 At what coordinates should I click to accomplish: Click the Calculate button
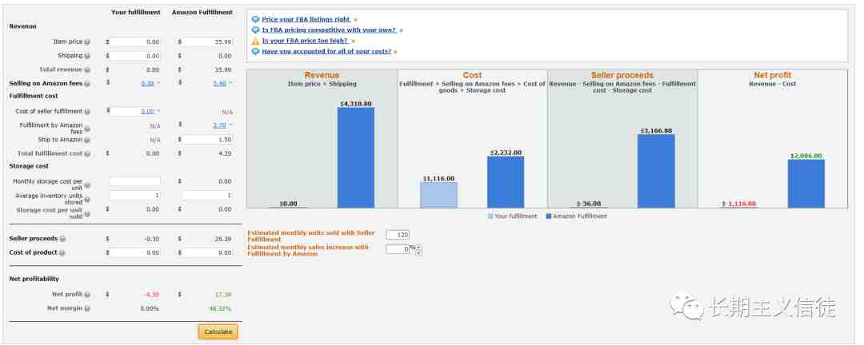[218, 331]
